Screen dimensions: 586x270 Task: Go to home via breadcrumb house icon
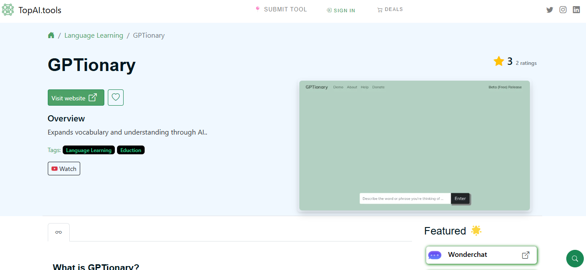(x=51, y=36)
